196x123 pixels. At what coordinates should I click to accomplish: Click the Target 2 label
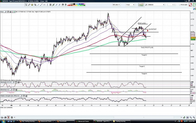pos(144,55)
